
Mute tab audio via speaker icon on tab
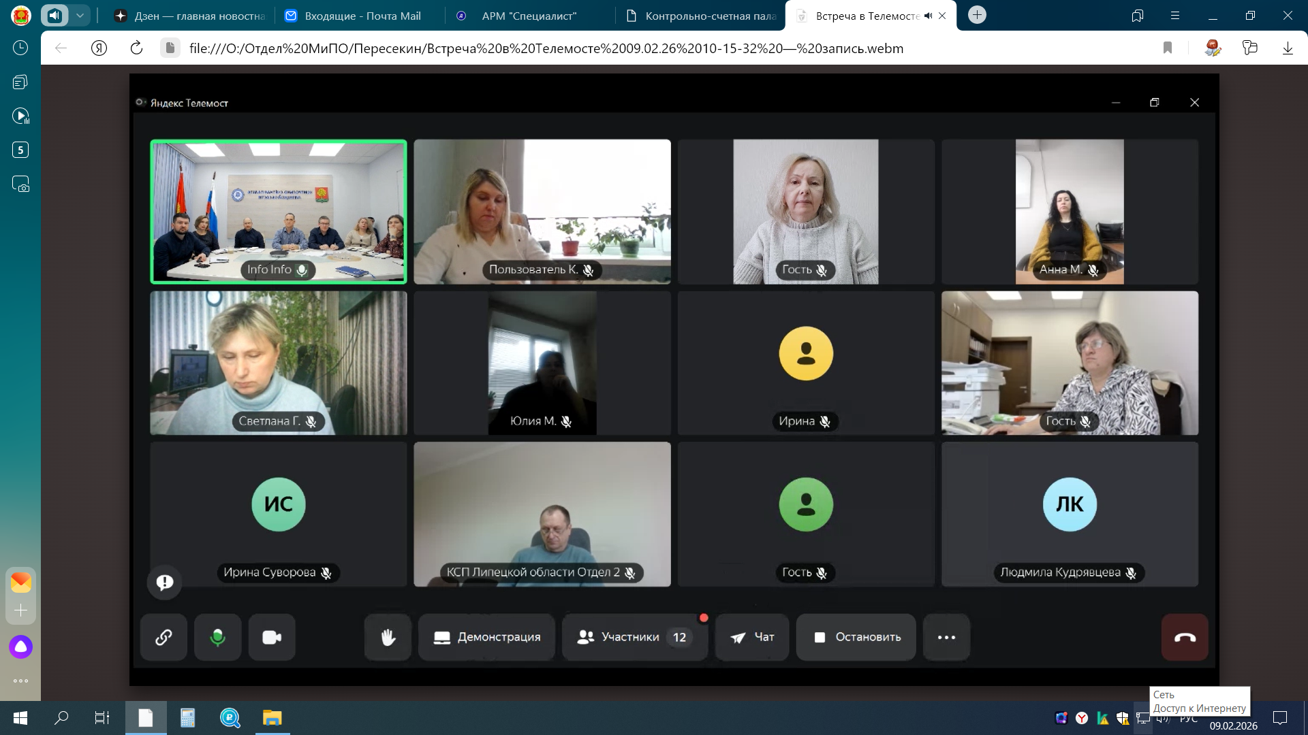928,16
